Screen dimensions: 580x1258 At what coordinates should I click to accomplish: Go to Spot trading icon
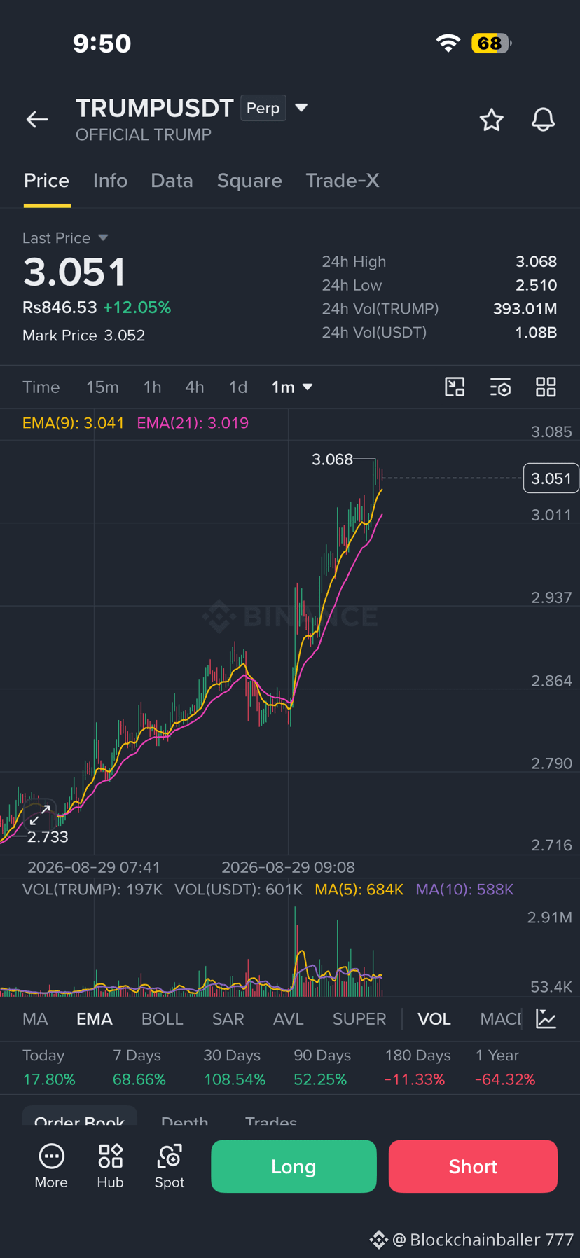click(170, 1166)
